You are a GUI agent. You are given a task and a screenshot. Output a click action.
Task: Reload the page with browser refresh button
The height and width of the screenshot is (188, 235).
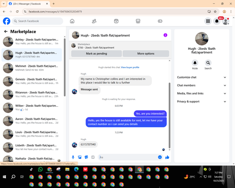[17, 11]
